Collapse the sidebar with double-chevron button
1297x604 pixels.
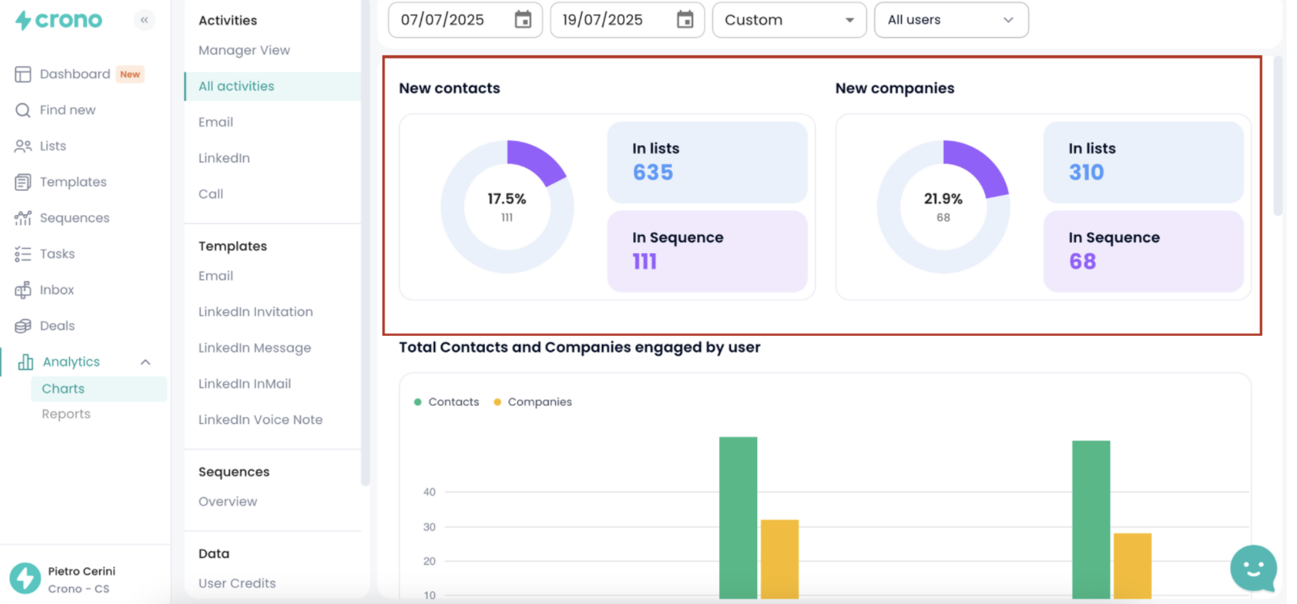144,20
